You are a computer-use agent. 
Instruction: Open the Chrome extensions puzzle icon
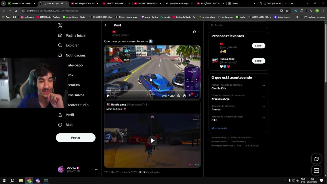coord(302,11)
